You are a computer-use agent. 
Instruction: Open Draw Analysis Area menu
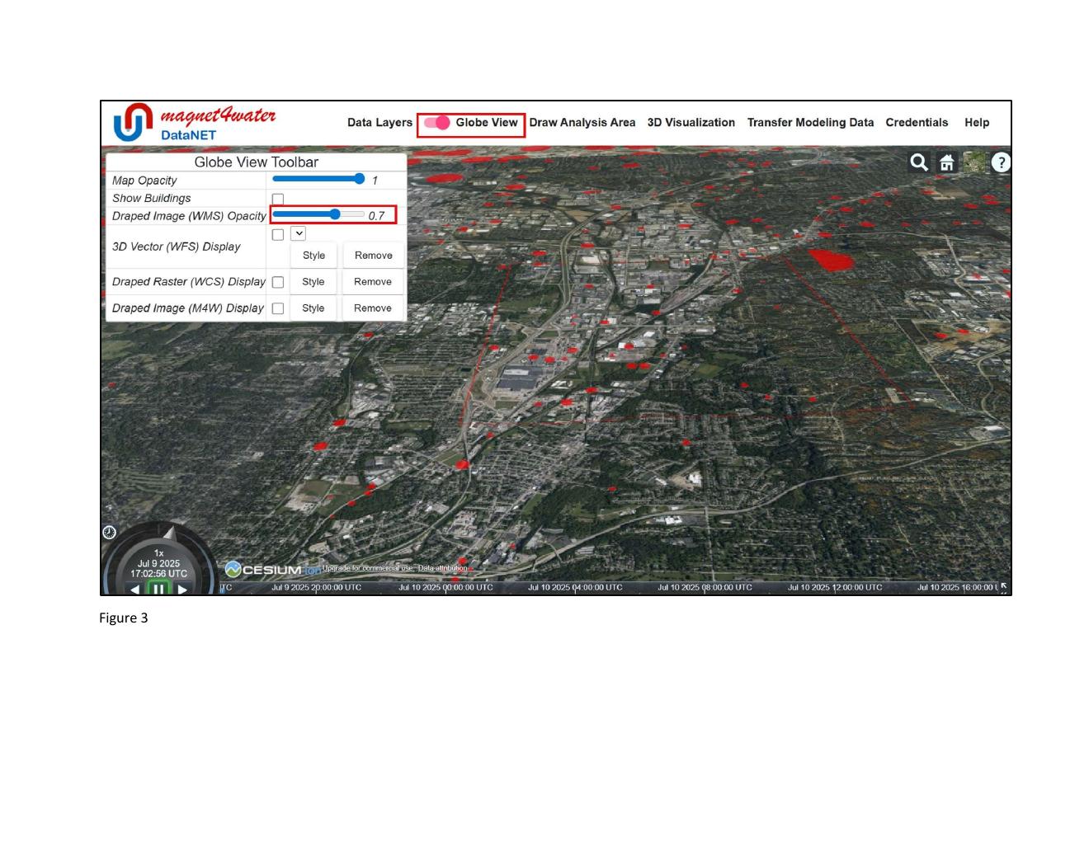pyautogui.click(x=582, y=123)
